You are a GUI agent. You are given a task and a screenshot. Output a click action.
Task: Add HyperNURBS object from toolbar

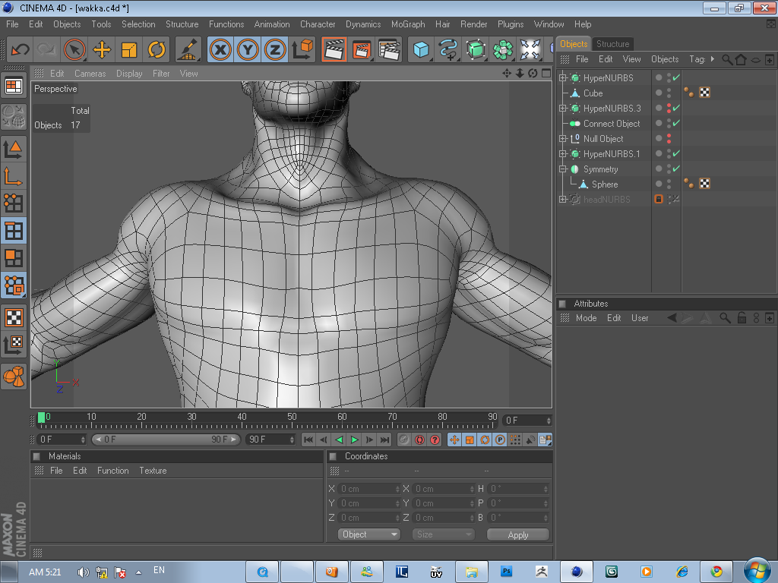click(x=476, y=49)
